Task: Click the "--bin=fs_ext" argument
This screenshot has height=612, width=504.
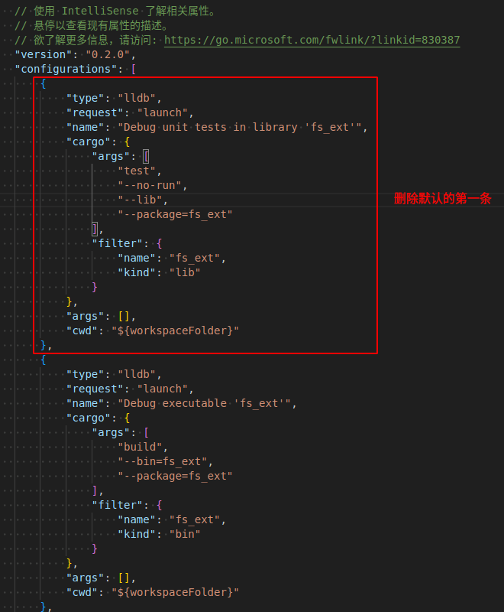Action: [x=163, y=461]
